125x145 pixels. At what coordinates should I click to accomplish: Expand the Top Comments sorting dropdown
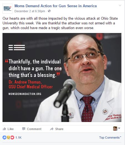click(110, 138)
